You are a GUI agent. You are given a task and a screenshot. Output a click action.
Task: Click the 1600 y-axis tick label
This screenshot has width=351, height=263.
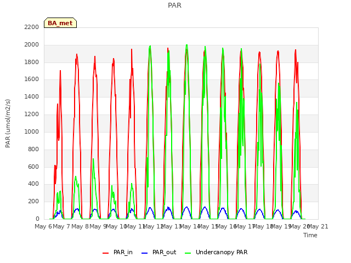(x=32, y=79)
